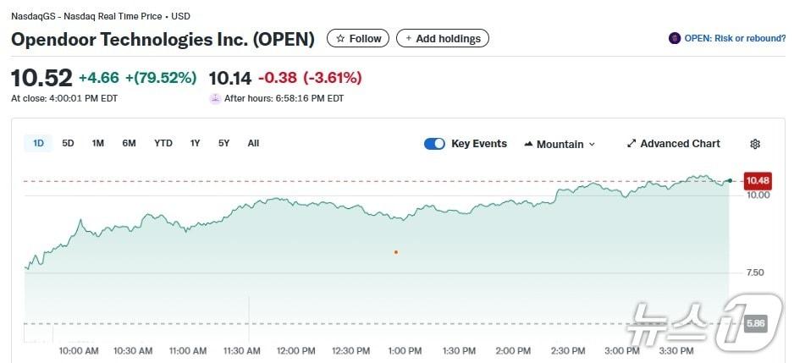Switch to the 5D range tab
794x363 pixels.
click(x=68, y=143)
